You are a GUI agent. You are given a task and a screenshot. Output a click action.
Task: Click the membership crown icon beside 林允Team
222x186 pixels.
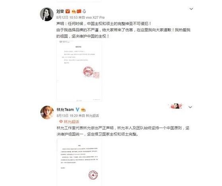coord(83,110)
